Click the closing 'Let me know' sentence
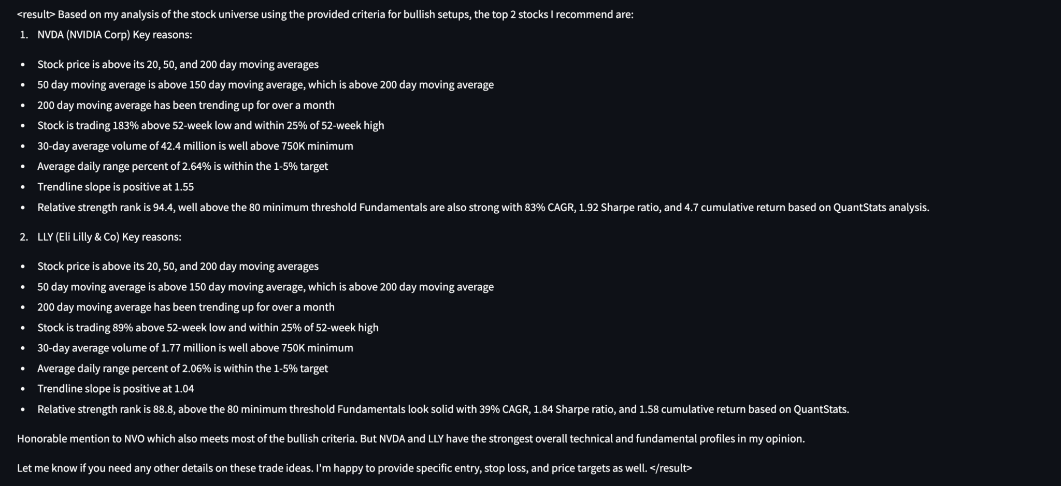Viewport: 1061px width, 486px height. click(354, 468)
